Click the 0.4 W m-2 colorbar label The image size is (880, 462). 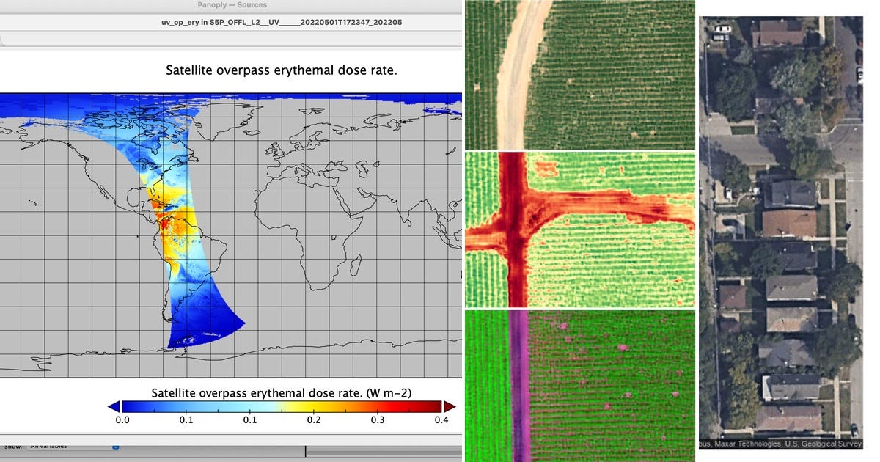pos(443,419)
